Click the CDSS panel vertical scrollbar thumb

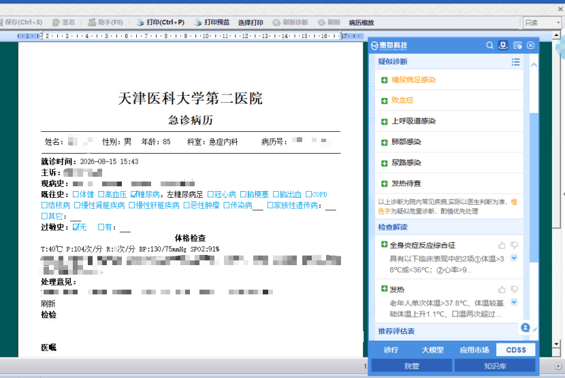point(534,187)
